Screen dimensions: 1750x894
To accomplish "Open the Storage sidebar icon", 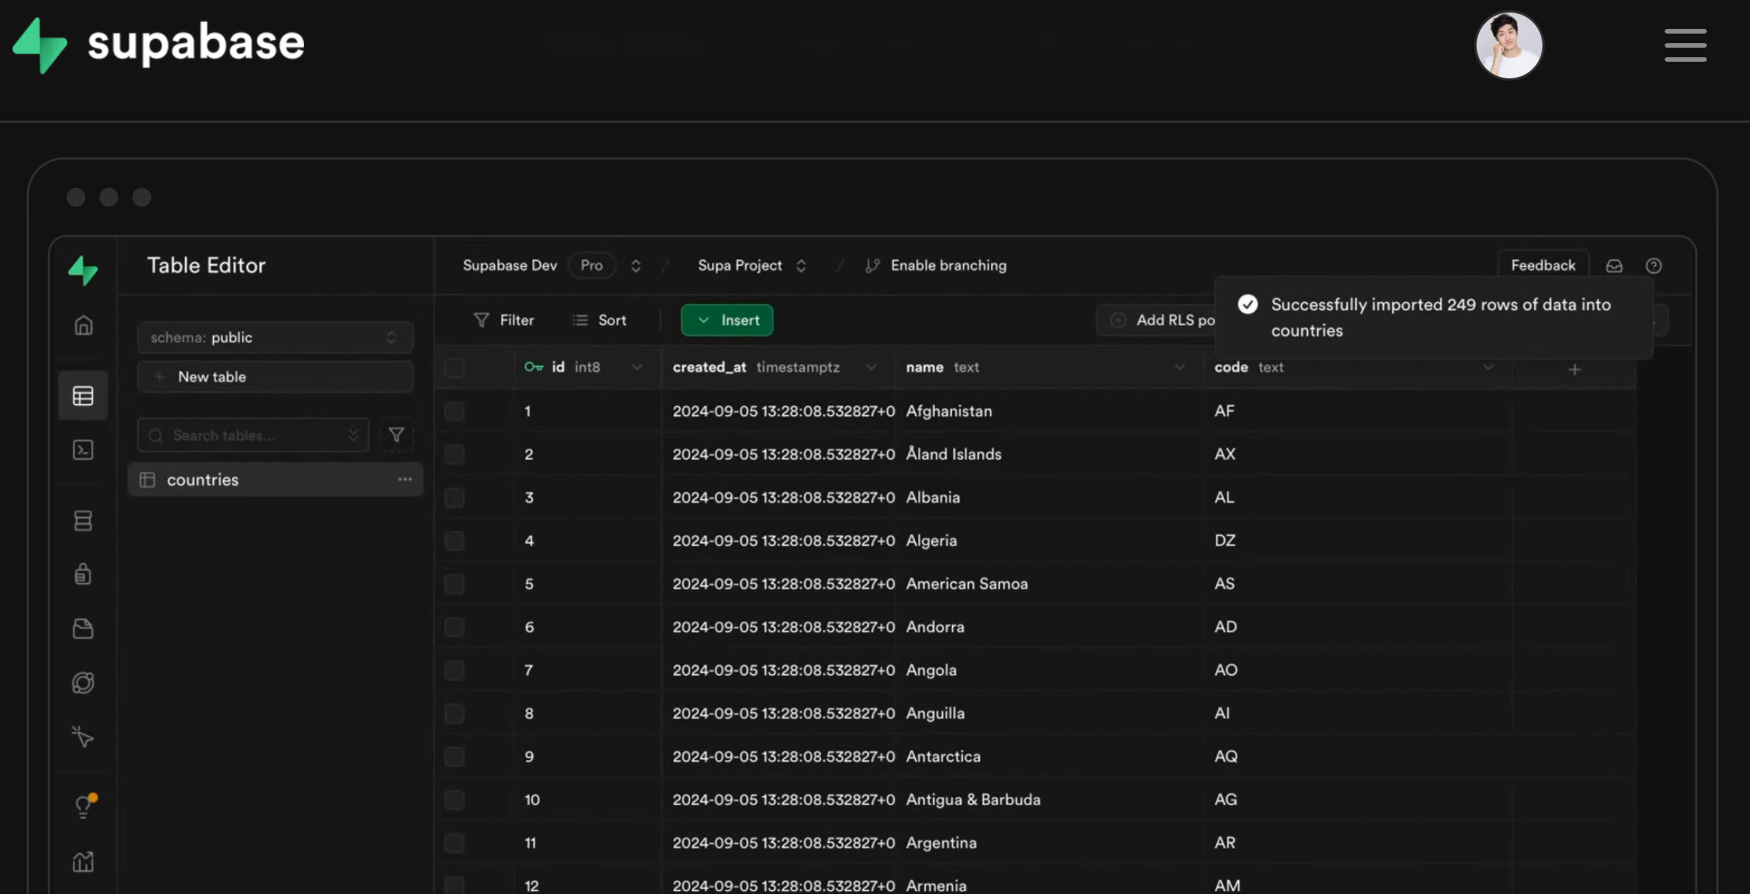I will click(83, 629).
